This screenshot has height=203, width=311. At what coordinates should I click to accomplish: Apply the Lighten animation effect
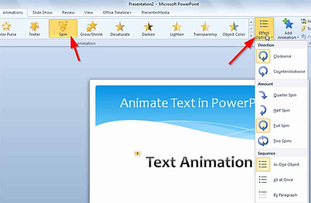(x=177, y=28)
